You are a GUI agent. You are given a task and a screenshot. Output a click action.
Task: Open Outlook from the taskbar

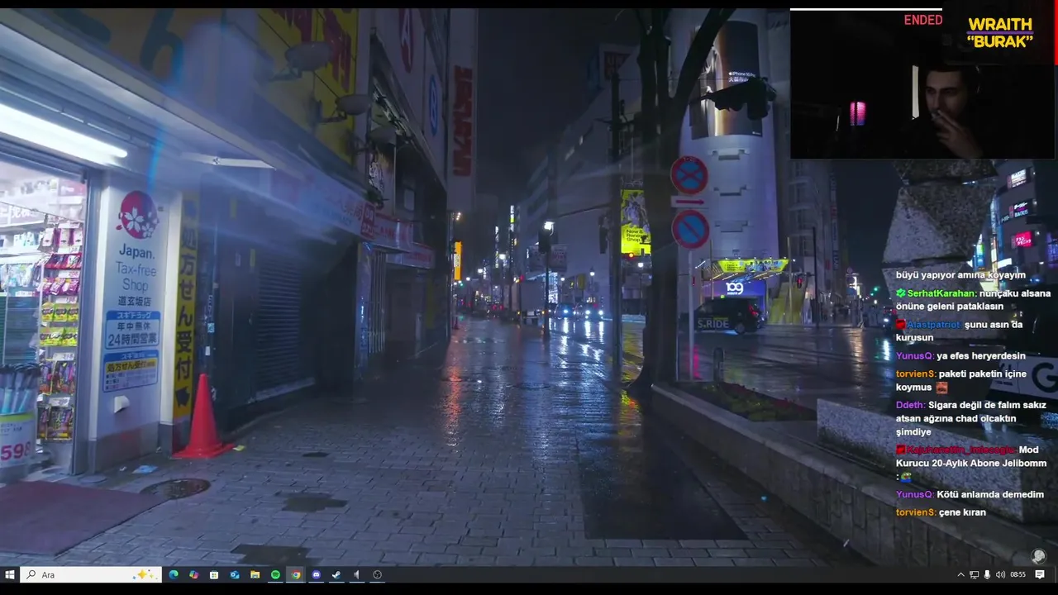pyautogui.click(x=235, y=574)
